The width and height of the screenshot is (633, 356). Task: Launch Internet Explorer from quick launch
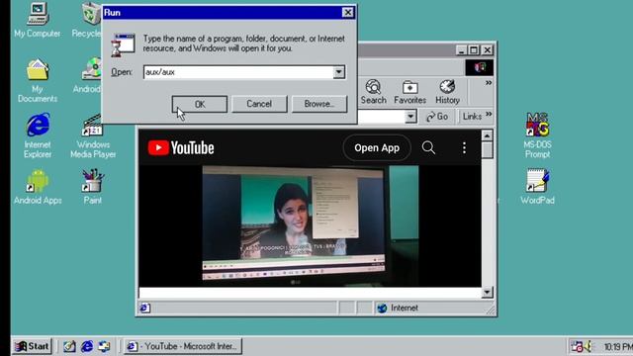pyautogui.click(x=87, y=346)
